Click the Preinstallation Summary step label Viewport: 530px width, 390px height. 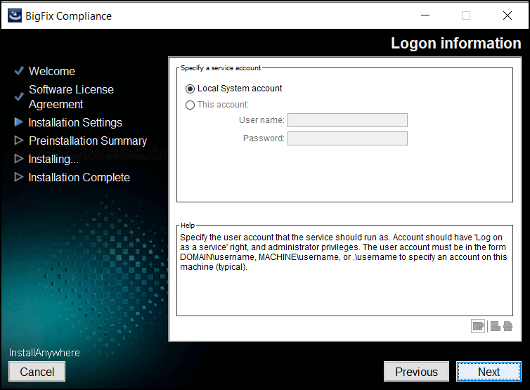pyautogui.click(x=88, y=141)
